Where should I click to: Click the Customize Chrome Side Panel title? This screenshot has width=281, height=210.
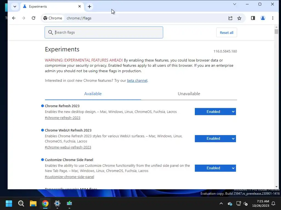pos(69,160)
